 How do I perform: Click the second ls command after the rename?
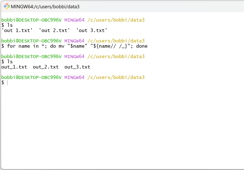[x=7, y=62]
